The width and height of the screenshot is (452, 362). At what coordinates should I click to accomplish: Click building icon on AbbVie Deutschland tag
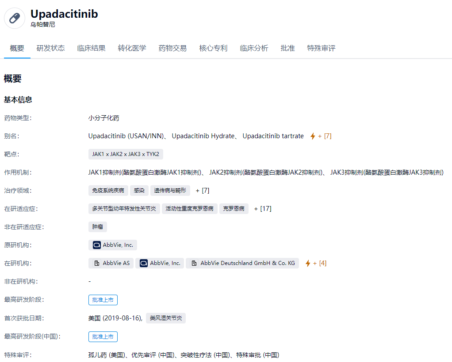[194, 263]
